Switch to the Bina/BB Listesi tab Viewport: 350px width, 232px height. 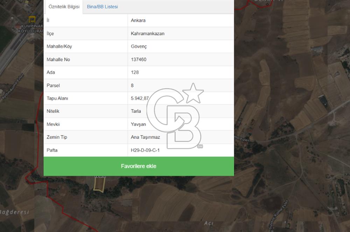click(102, 7)
